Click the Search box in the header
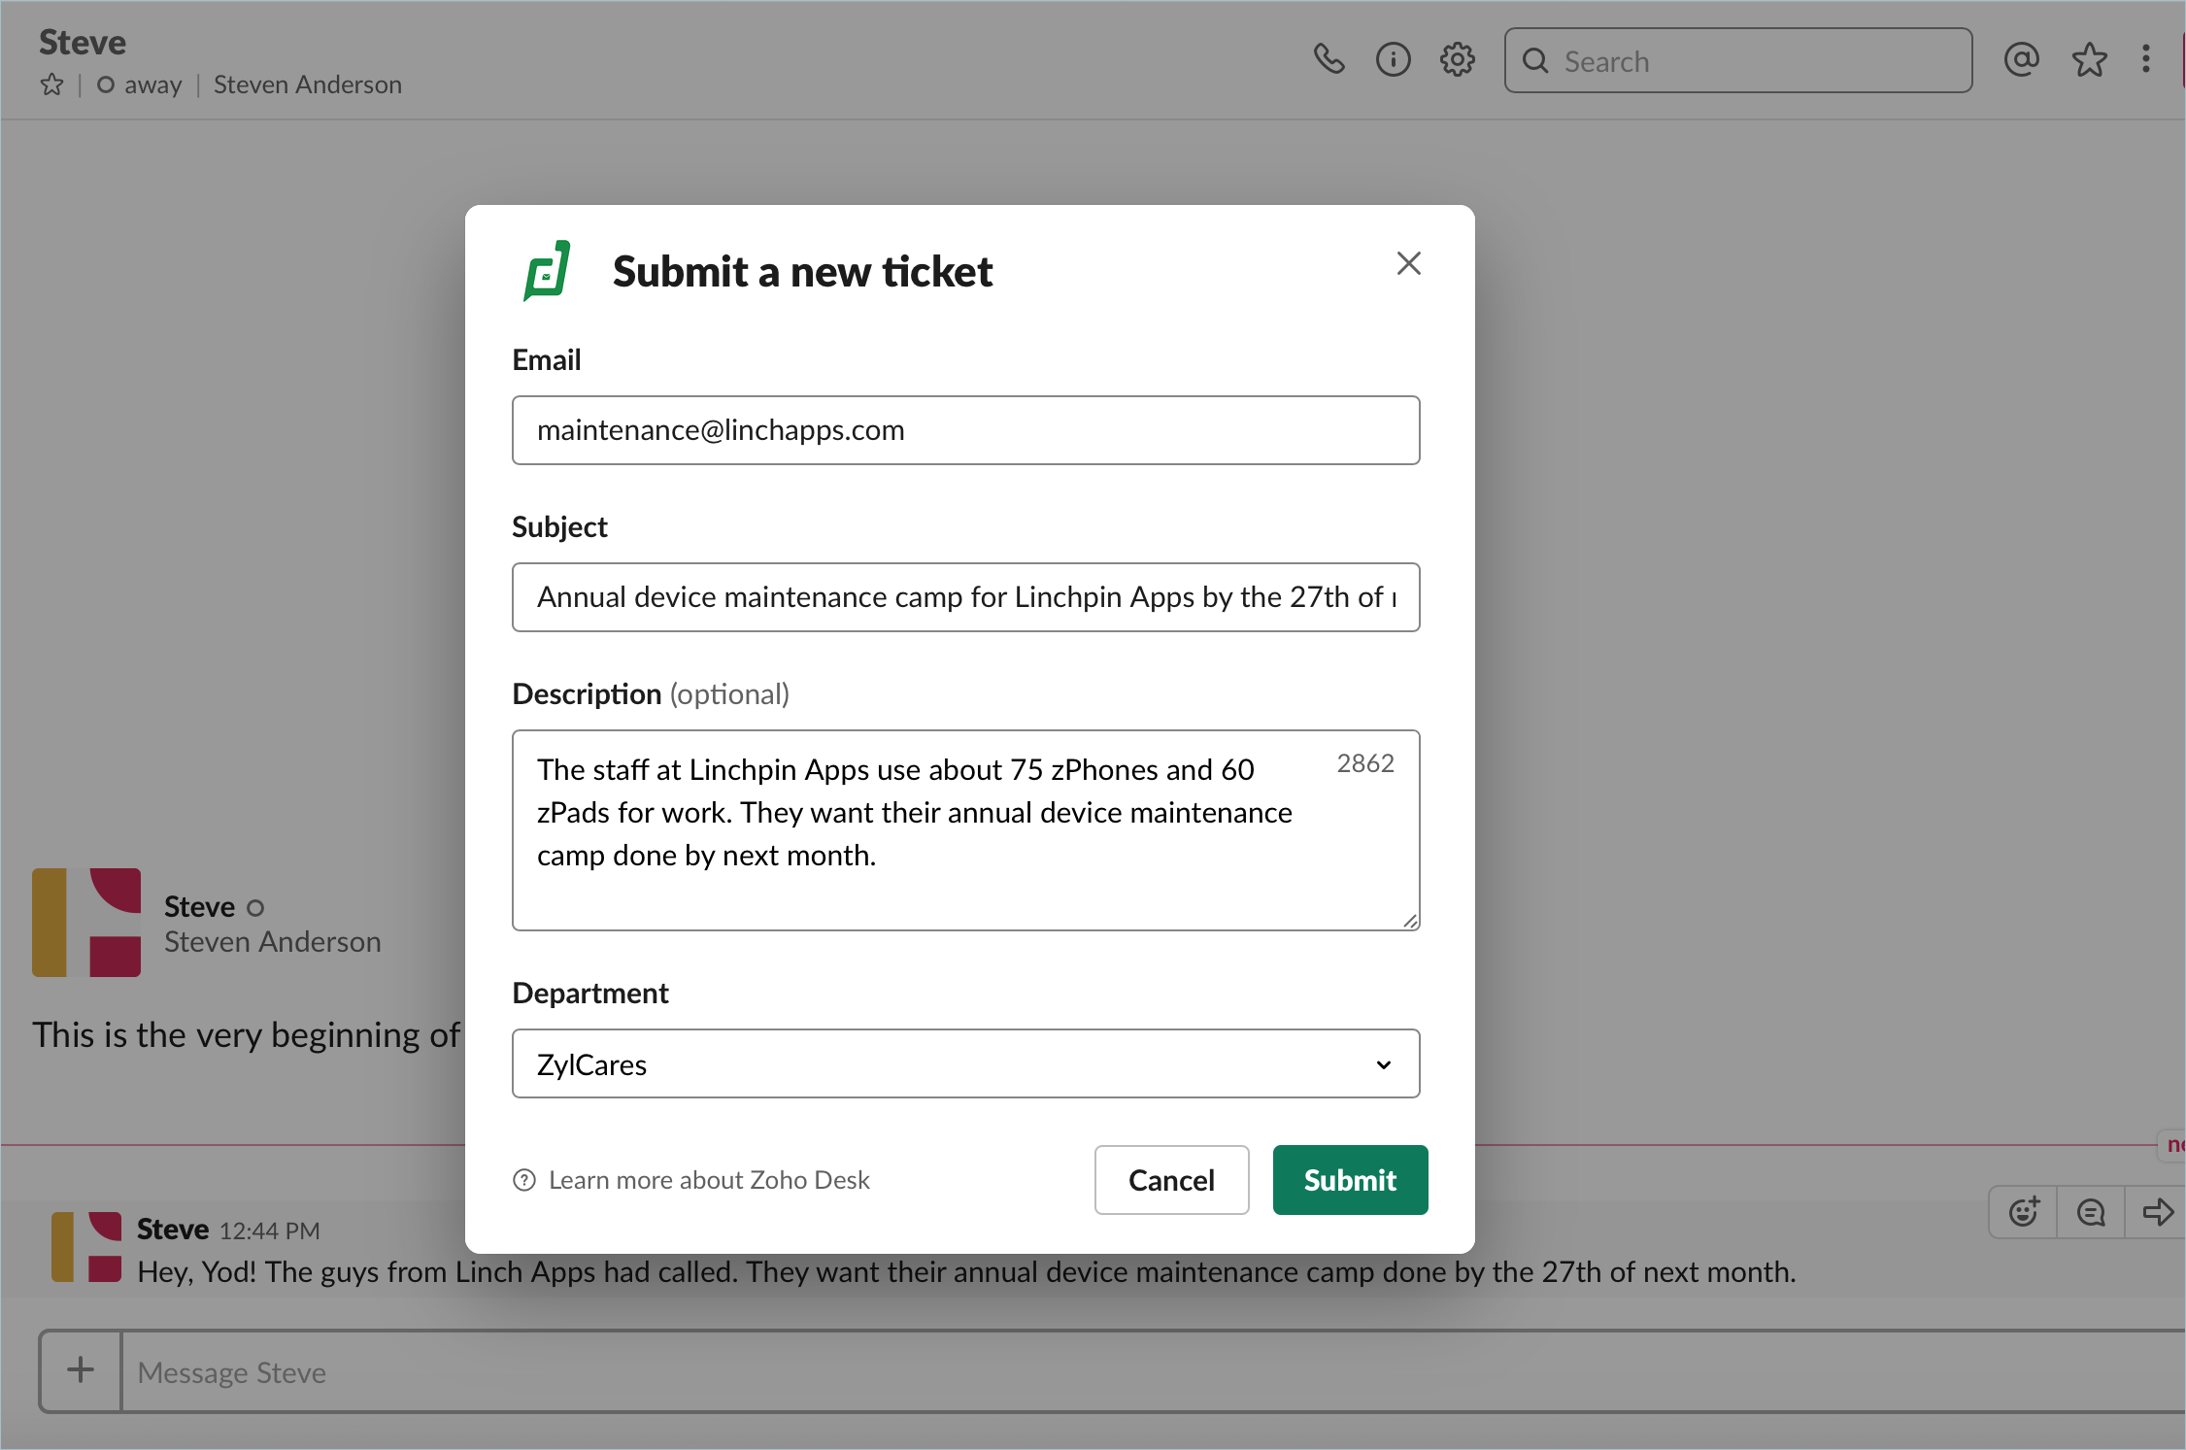 point(1738,61)
